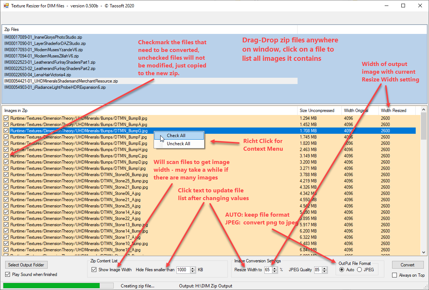
Task: Choose Check All from context menu
Action: click(179, 136)
